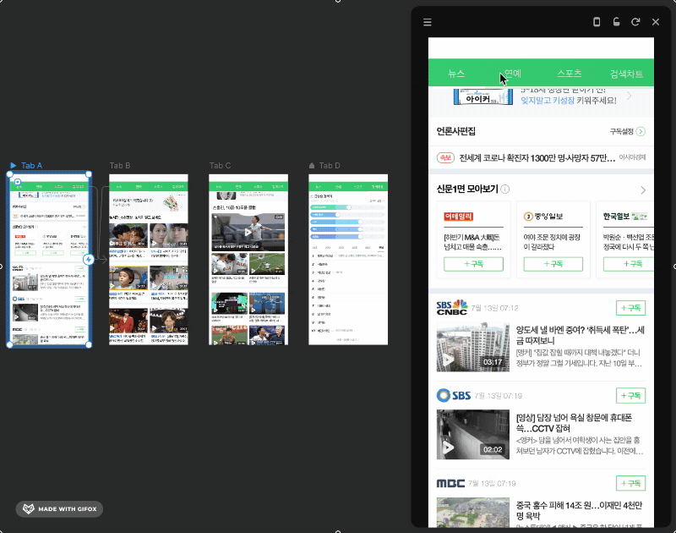Click the lightning interaction icon on Tab A

point(89,260)
